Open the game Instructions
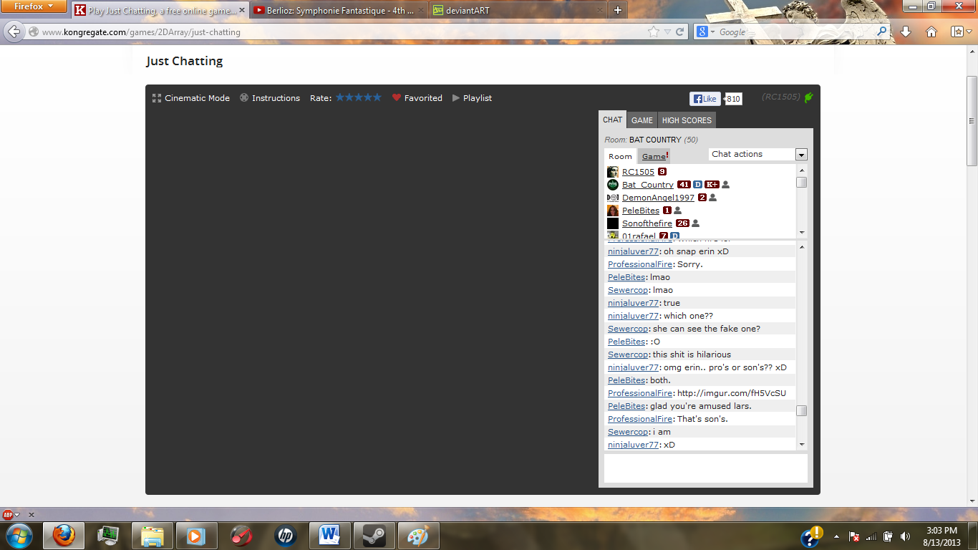This screenshot has height=550, width=978. (270, 98)
